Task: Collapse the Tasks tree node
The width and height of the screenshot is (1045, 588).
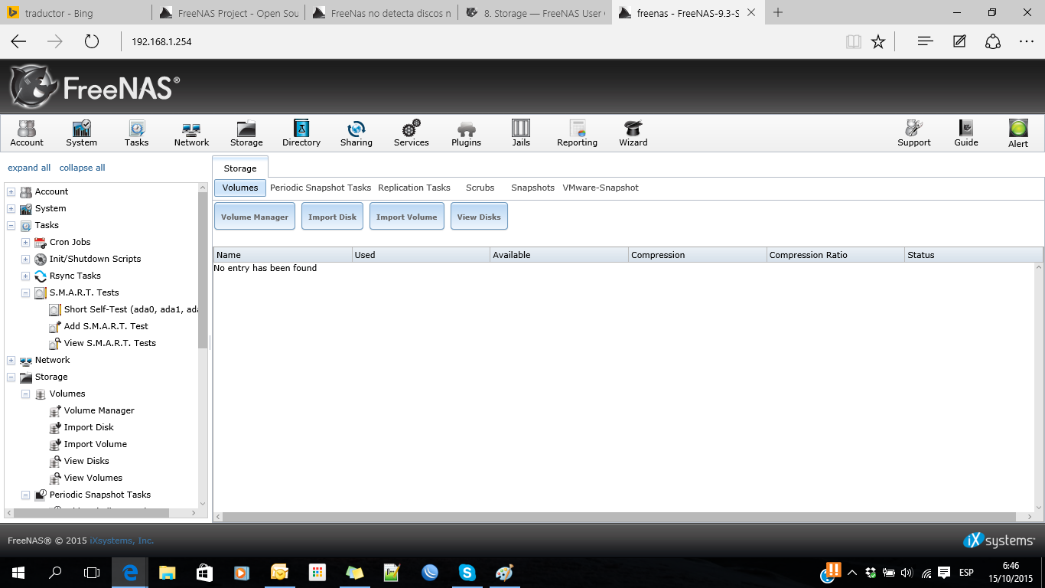Action: (x=11, y=225)
